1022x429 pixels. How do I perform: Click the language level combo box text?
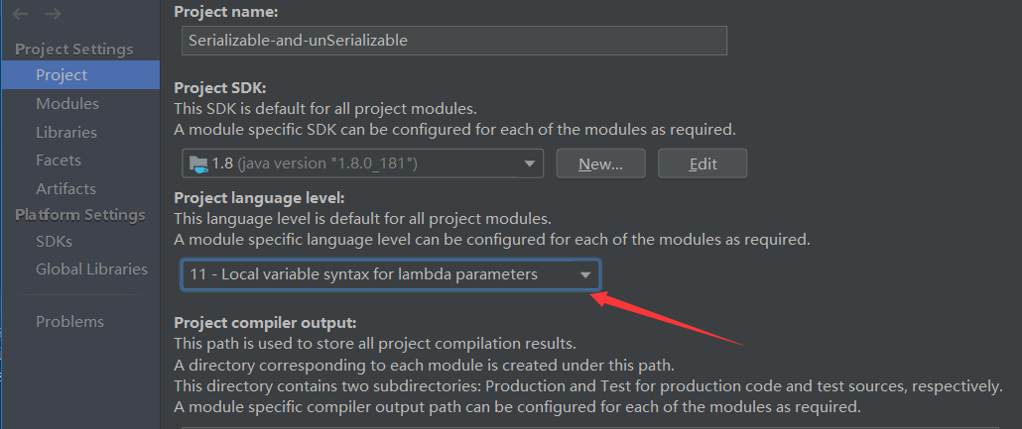[363, 274]
